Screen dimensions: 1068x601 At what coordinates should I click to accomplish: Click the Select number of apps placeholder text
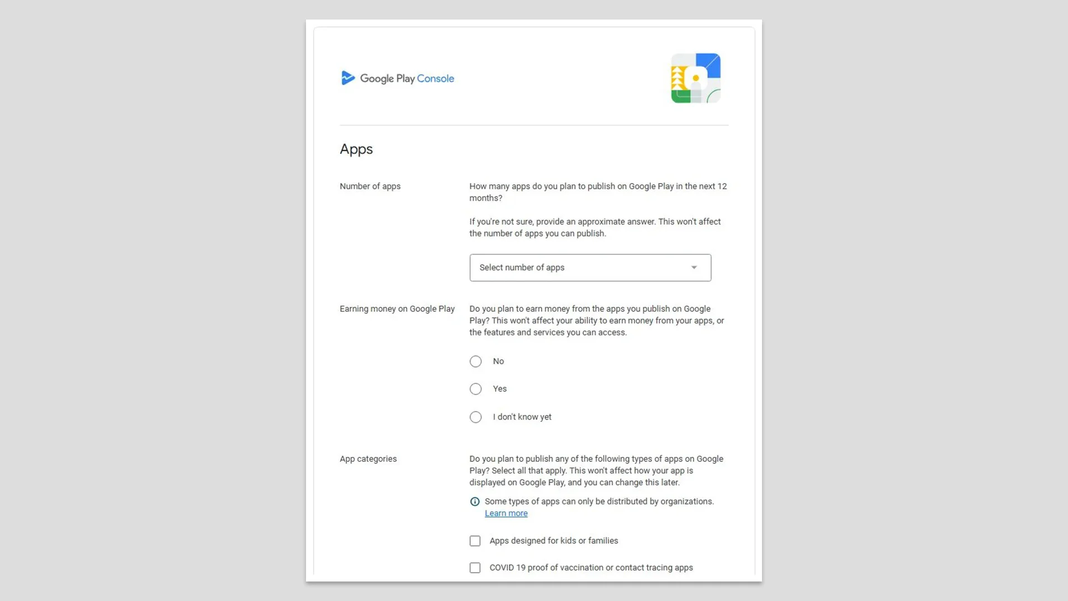[522, 268]
